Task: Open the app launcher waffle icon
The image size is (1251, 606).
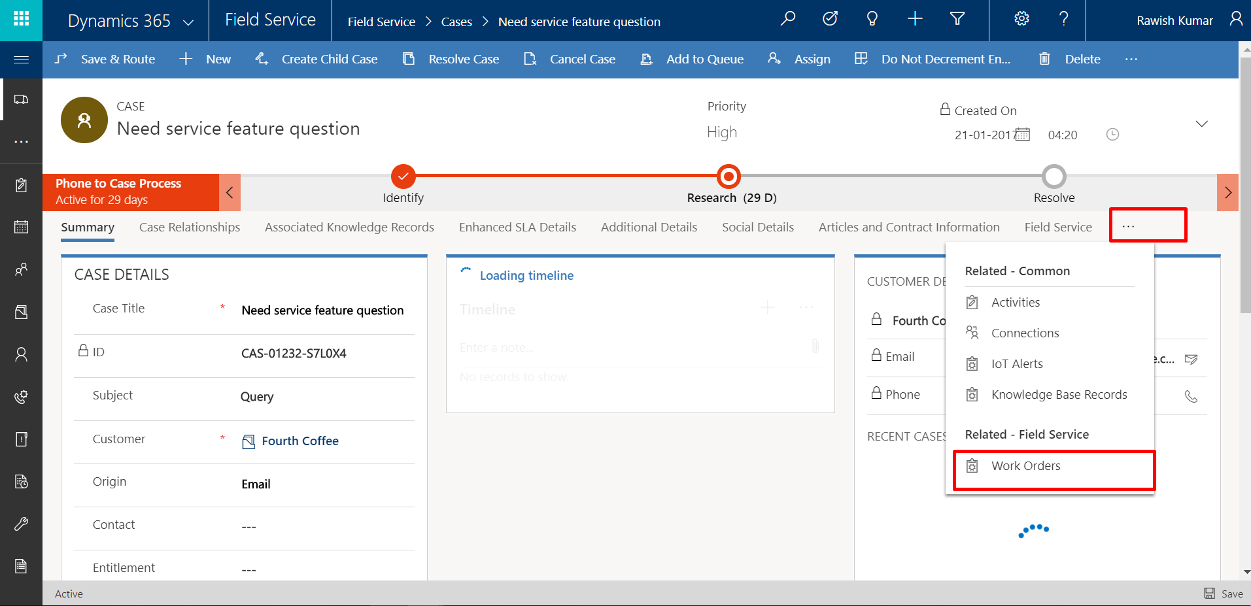Action: (x=21, y=19)
